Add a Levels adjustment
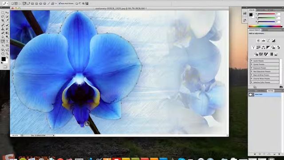The height and width of the screenshot is (160, 284). (263, 40)
